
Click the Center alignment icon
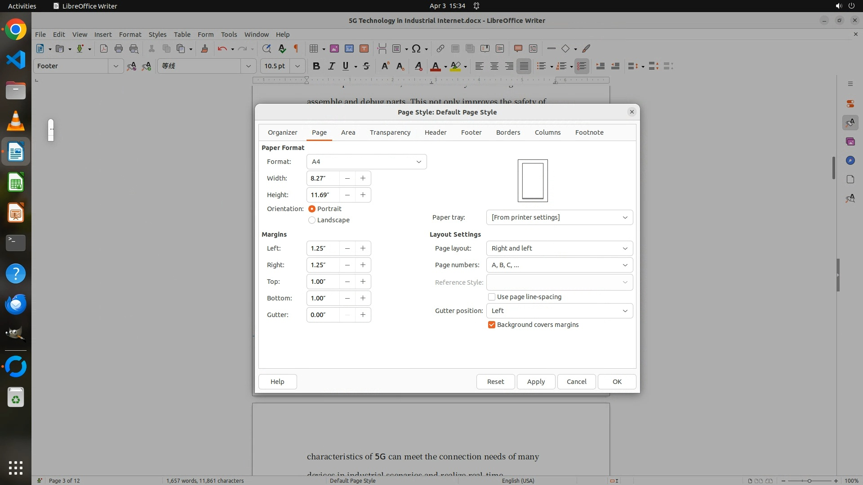[494, 66]
